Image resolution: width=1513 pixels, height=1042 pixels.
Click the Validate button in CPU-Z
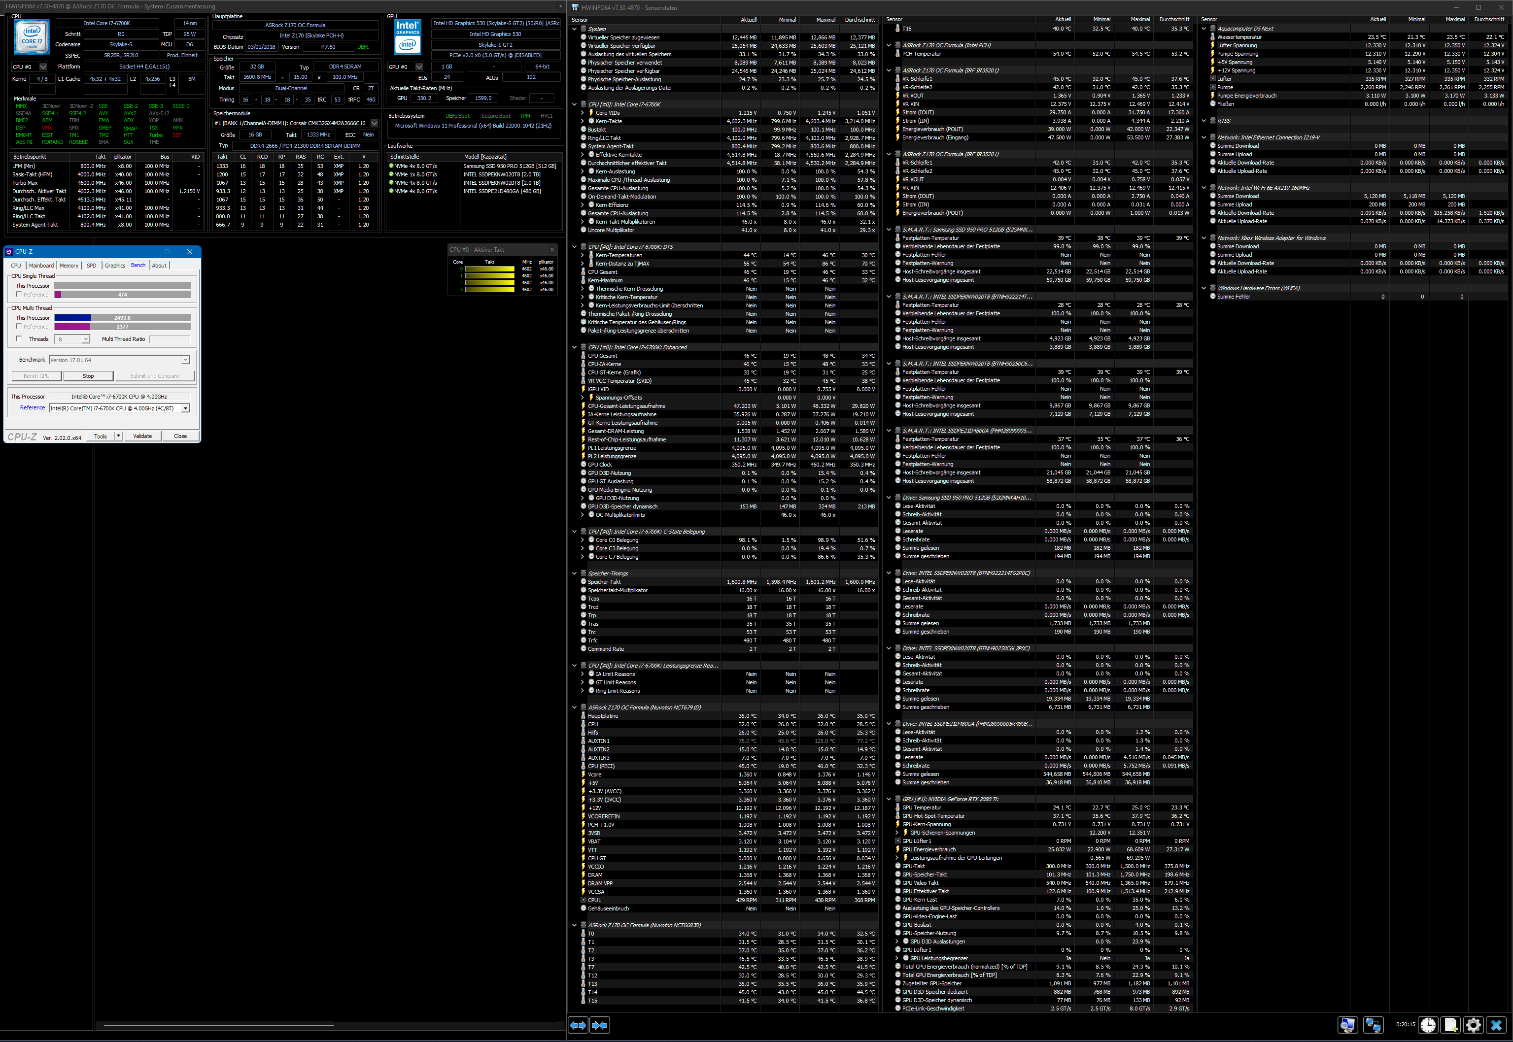pyautogui.click(x=142, y=436)
